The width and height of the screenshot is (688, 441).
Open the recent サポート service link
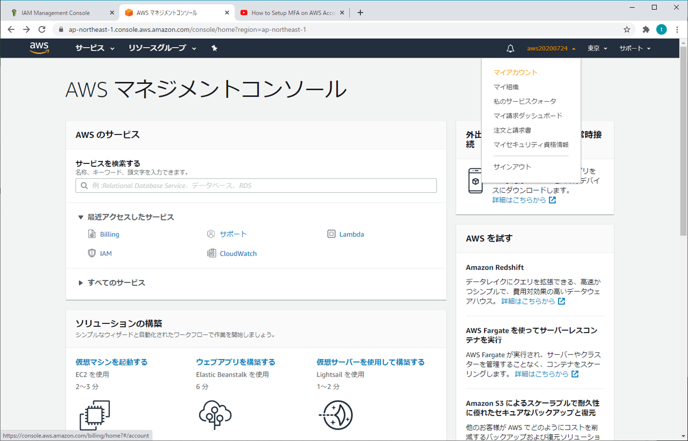(233, 234)
